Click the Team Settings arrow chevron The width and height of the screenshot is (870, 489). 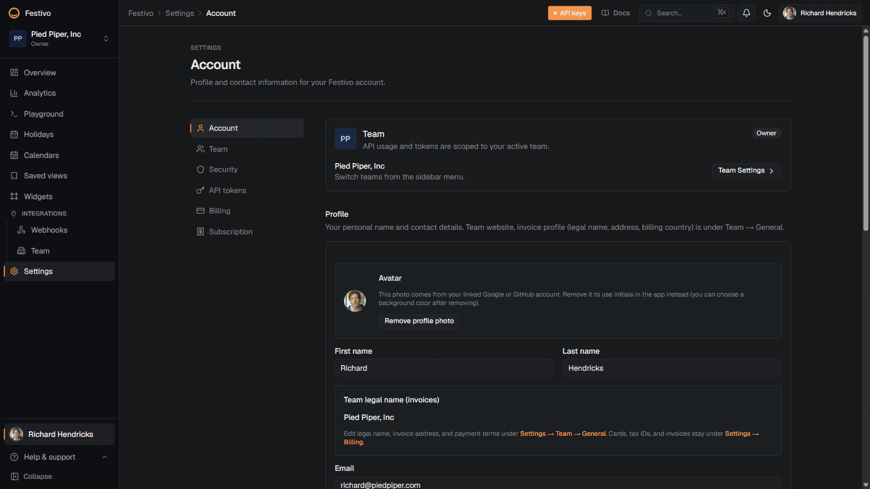[771, 171]
